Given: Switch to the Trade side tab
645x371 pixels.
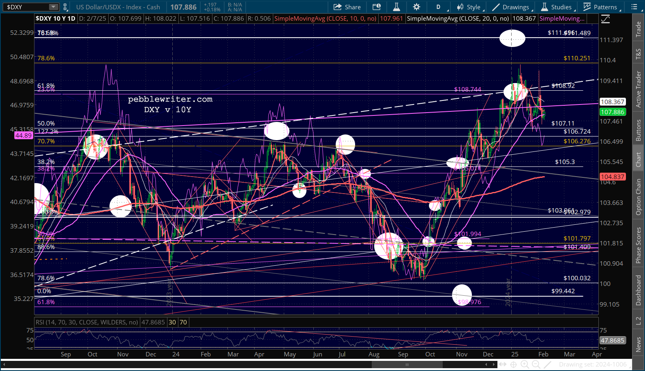Looking at the screenshot, I should coord(638,29).
